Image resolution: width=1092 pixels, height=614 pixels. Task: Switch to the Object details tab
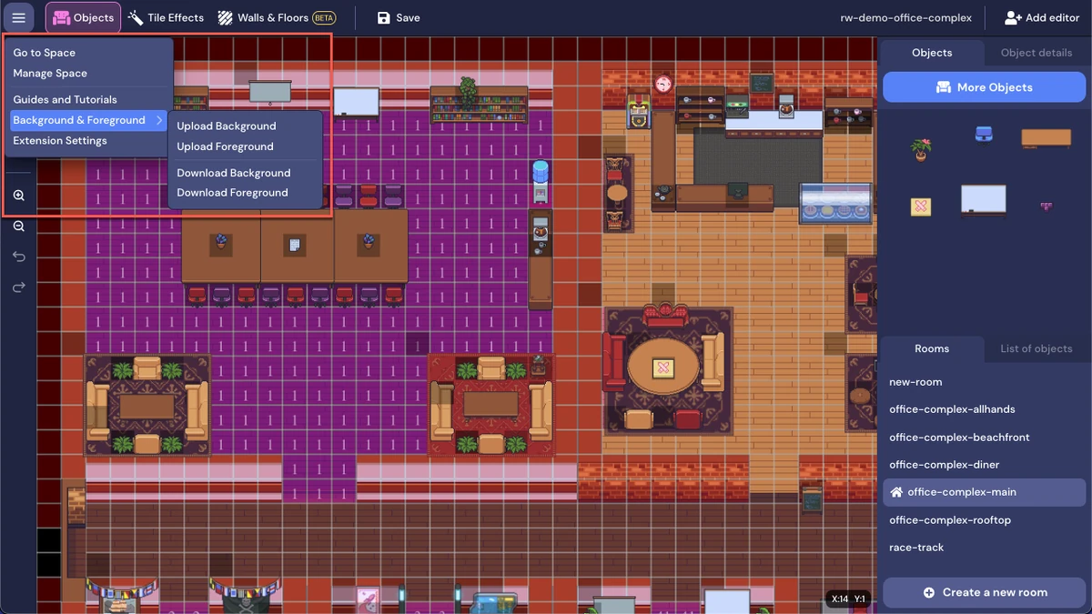[1035, 52]
